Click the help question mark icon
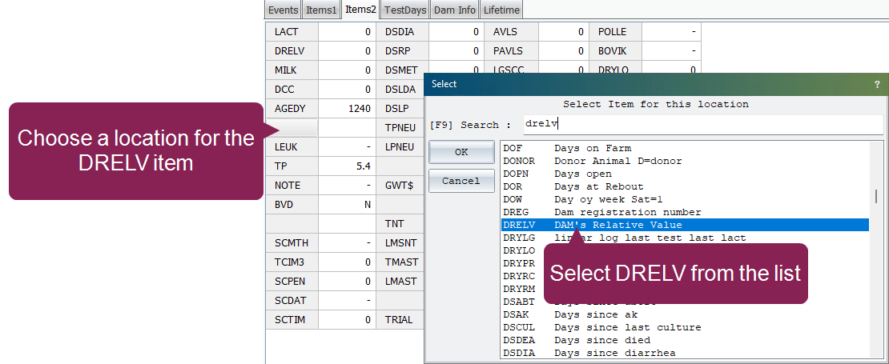Screen dimensions: 889x364 pos(878,84)
